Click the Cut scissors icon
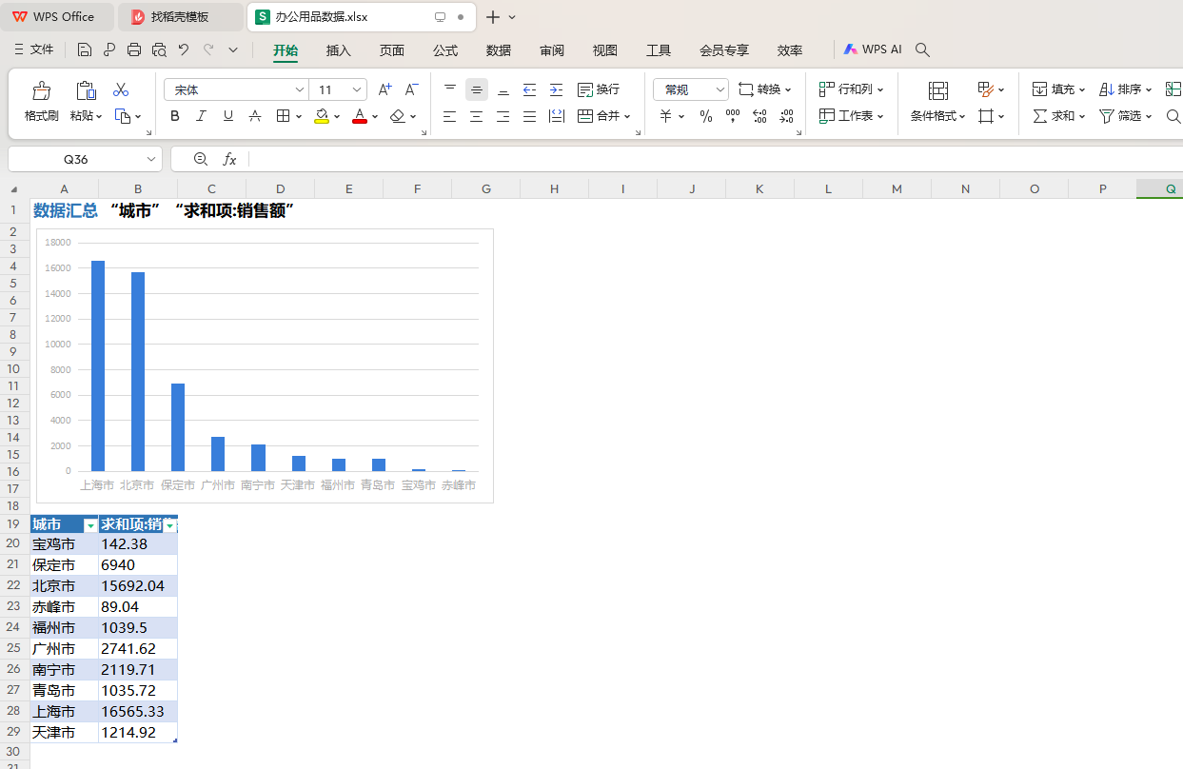1183x769 pixels. (121, 89)
